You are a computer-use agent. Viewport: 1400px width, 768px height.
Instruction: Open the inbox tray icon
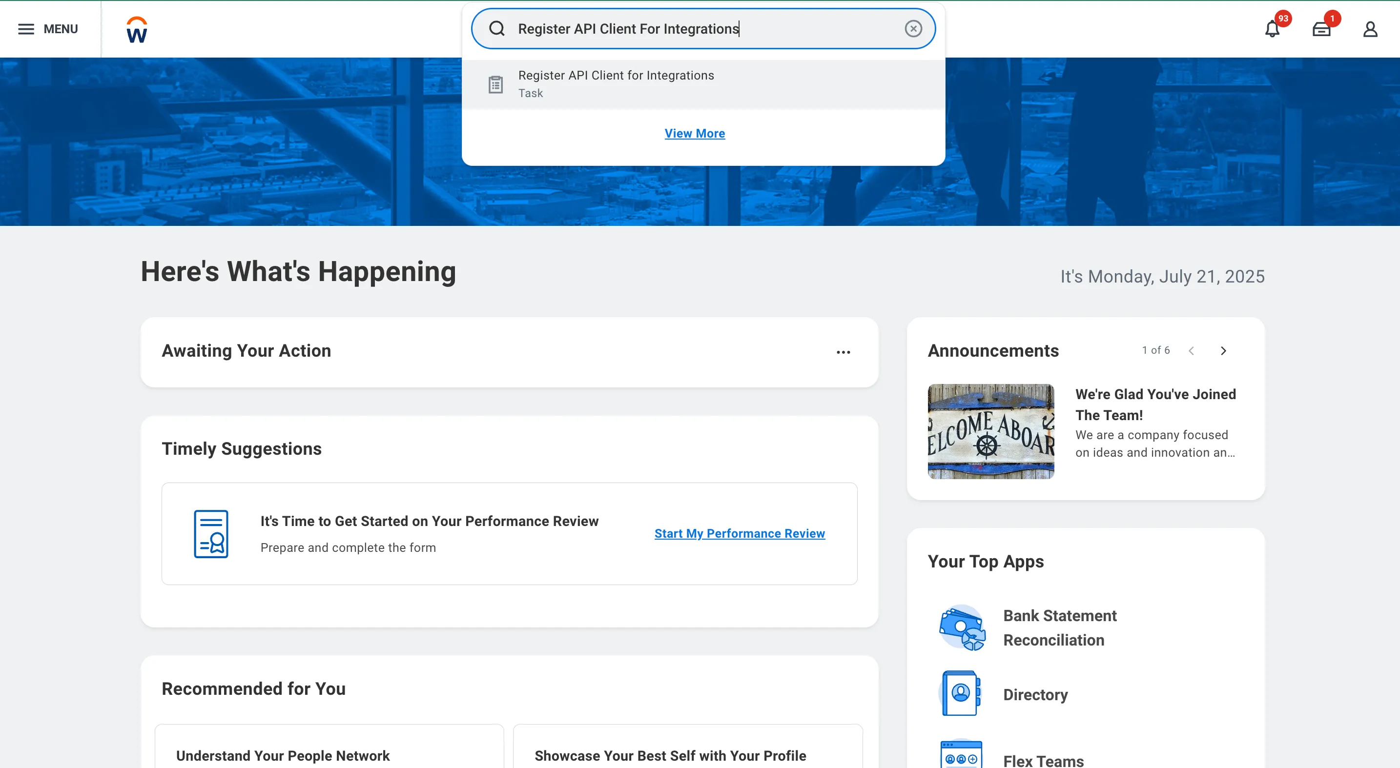[1321, 29]
